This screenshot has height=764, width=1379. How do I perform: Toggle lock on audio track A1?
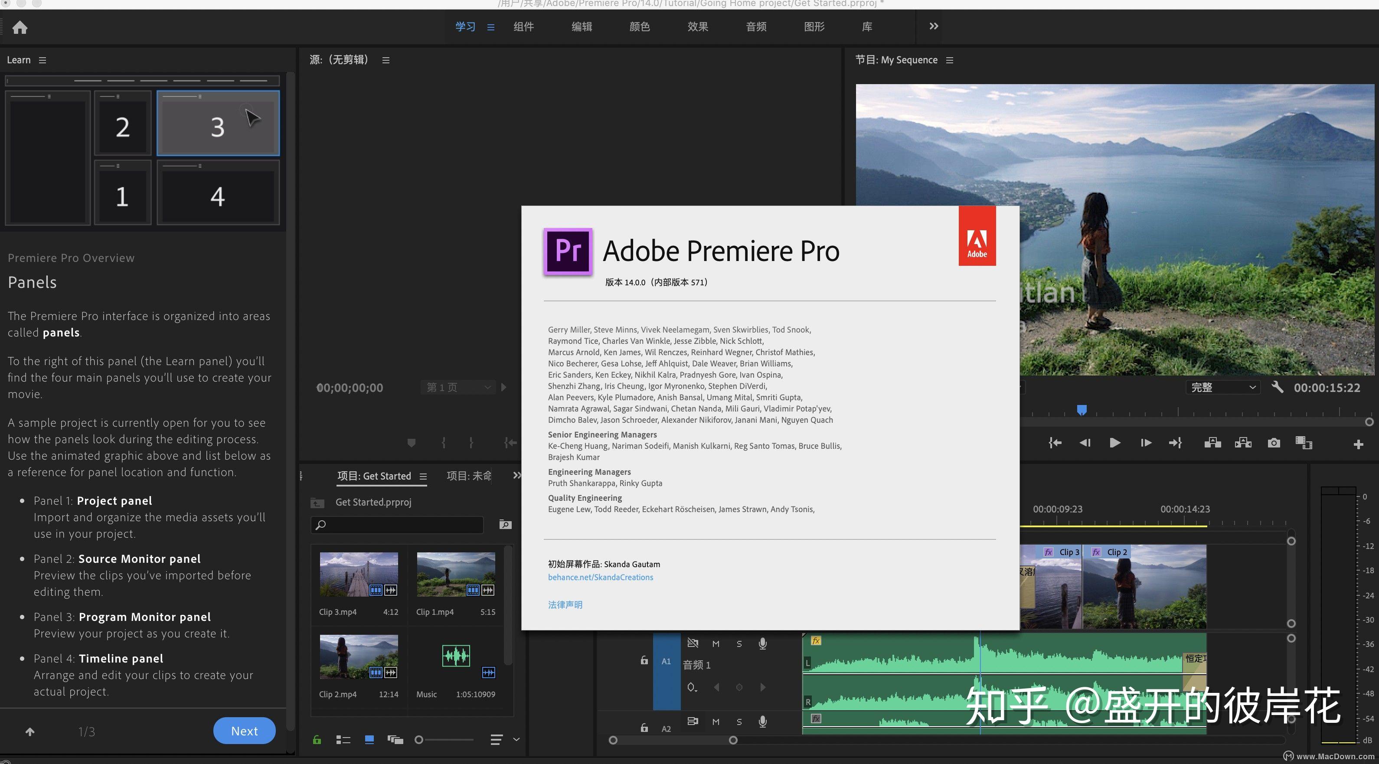[644, 661]
